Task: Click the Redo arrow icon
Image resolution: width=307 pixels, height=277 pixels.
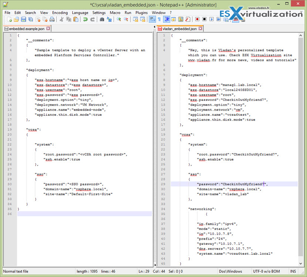Action: click(92, 19)
